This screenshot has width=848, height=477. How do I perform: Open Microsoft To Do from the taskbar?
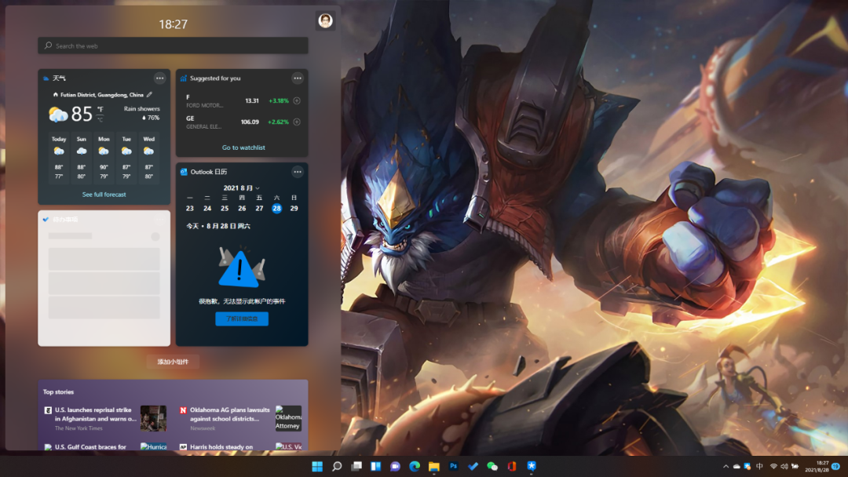pos(473,466)
